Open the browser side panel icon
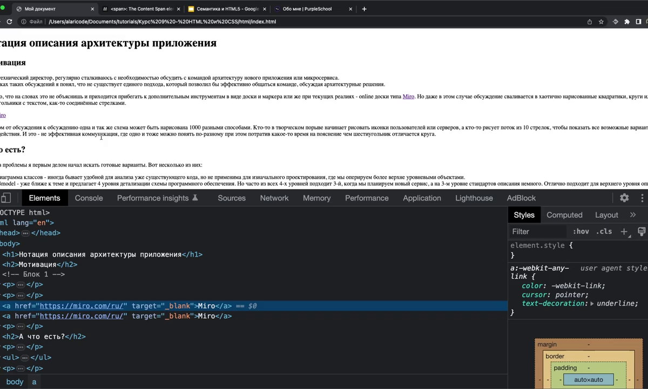The width and height of the screenshot is (648, 389). (638, 22)
